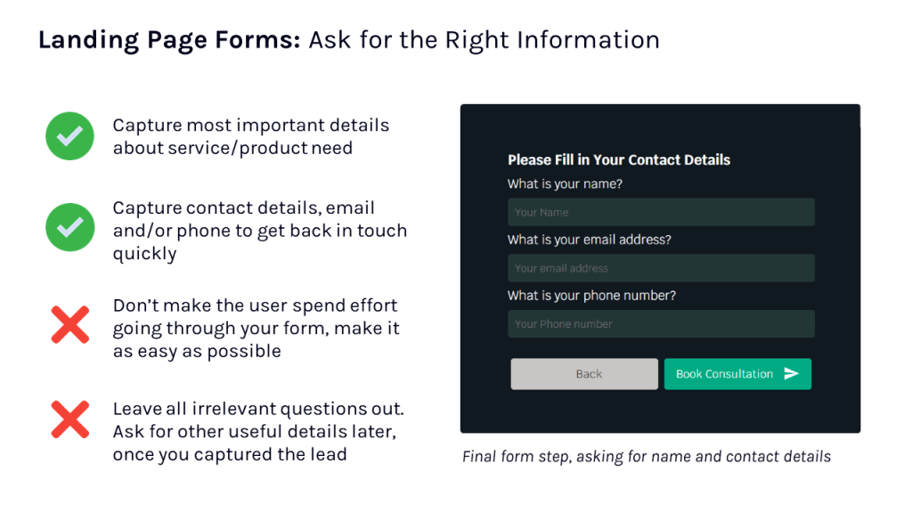The width and height of the screenshot is (912, 513).
Task: Focus the Your email address field
Action: [x=661, y=268]
